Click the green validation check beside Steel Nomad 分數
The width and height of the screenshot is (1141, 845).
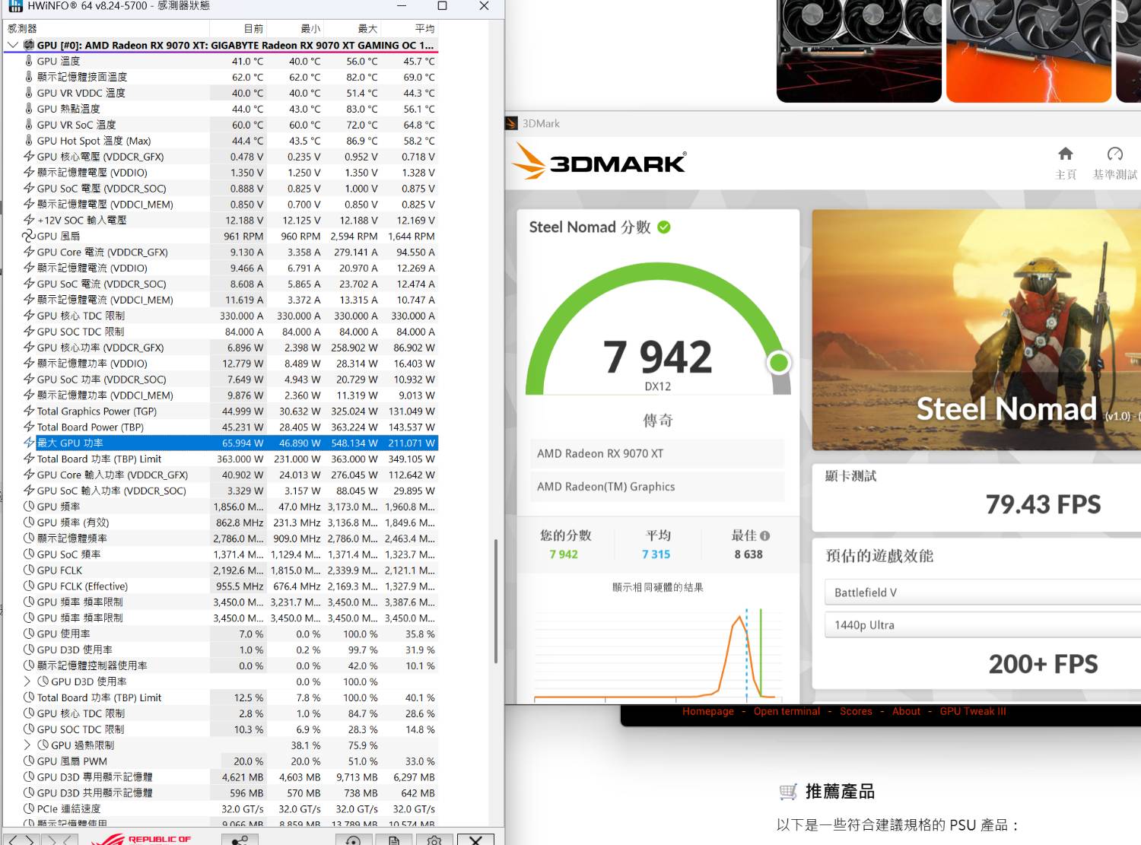pos(664,227)
